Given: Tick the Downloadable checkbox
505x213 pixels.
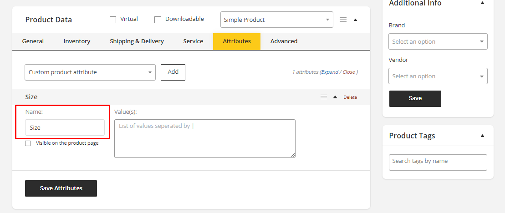Looking at the screenshot, I should click(158, 20).
